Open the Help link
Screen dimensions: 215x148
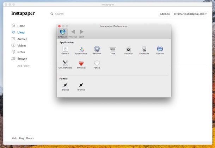click(x=14, y=138)
